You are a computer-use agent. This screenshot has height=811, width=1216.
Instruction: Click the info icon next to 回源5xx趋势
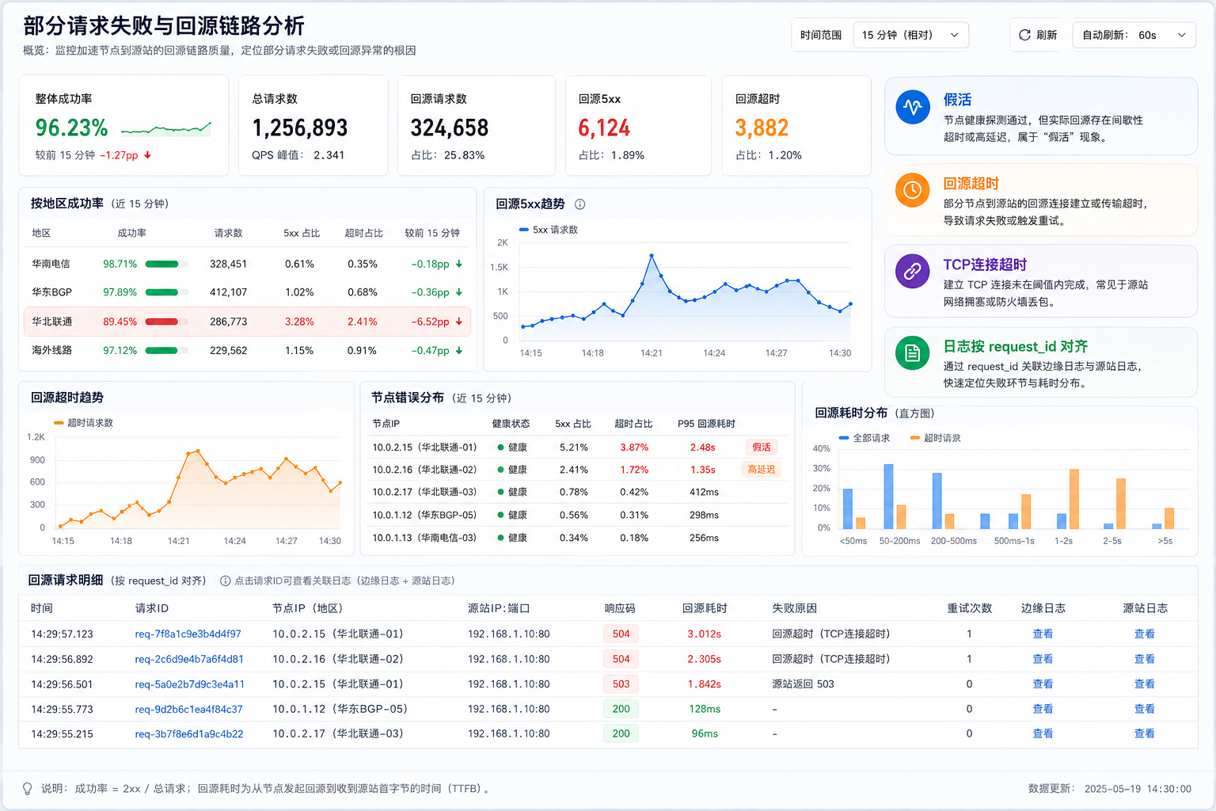coord(579,204)
